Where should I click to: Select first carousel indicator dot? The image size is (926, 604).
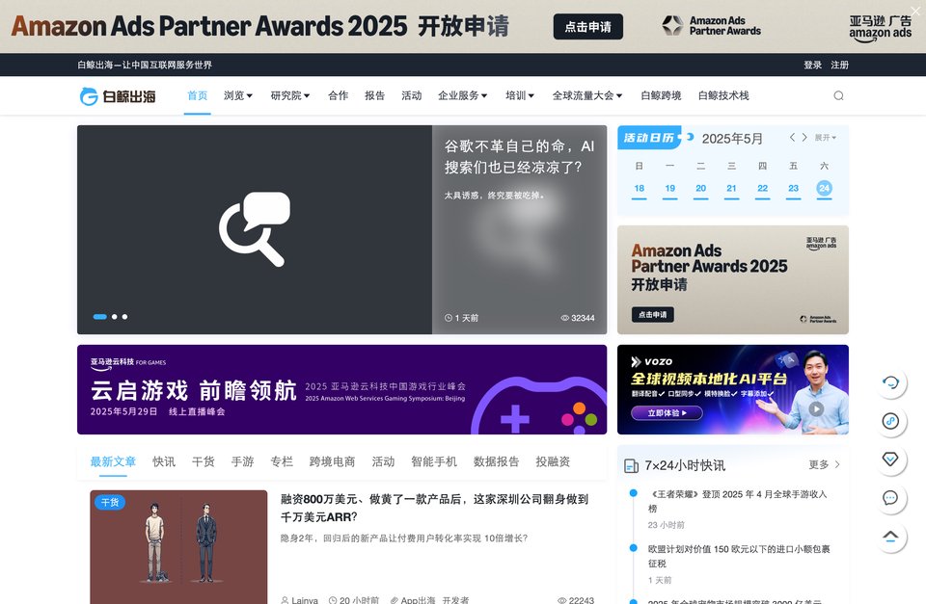(x=99, y=317)
